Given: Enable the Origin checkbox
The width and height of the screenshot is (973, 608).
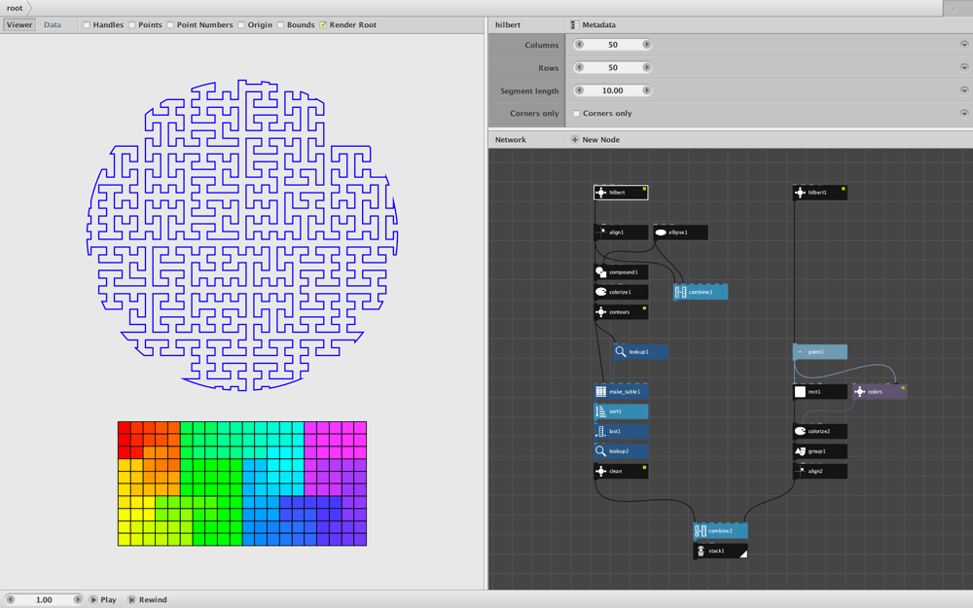Looking at the screenshot, I should pyautogui.click(x=240, y=25).
